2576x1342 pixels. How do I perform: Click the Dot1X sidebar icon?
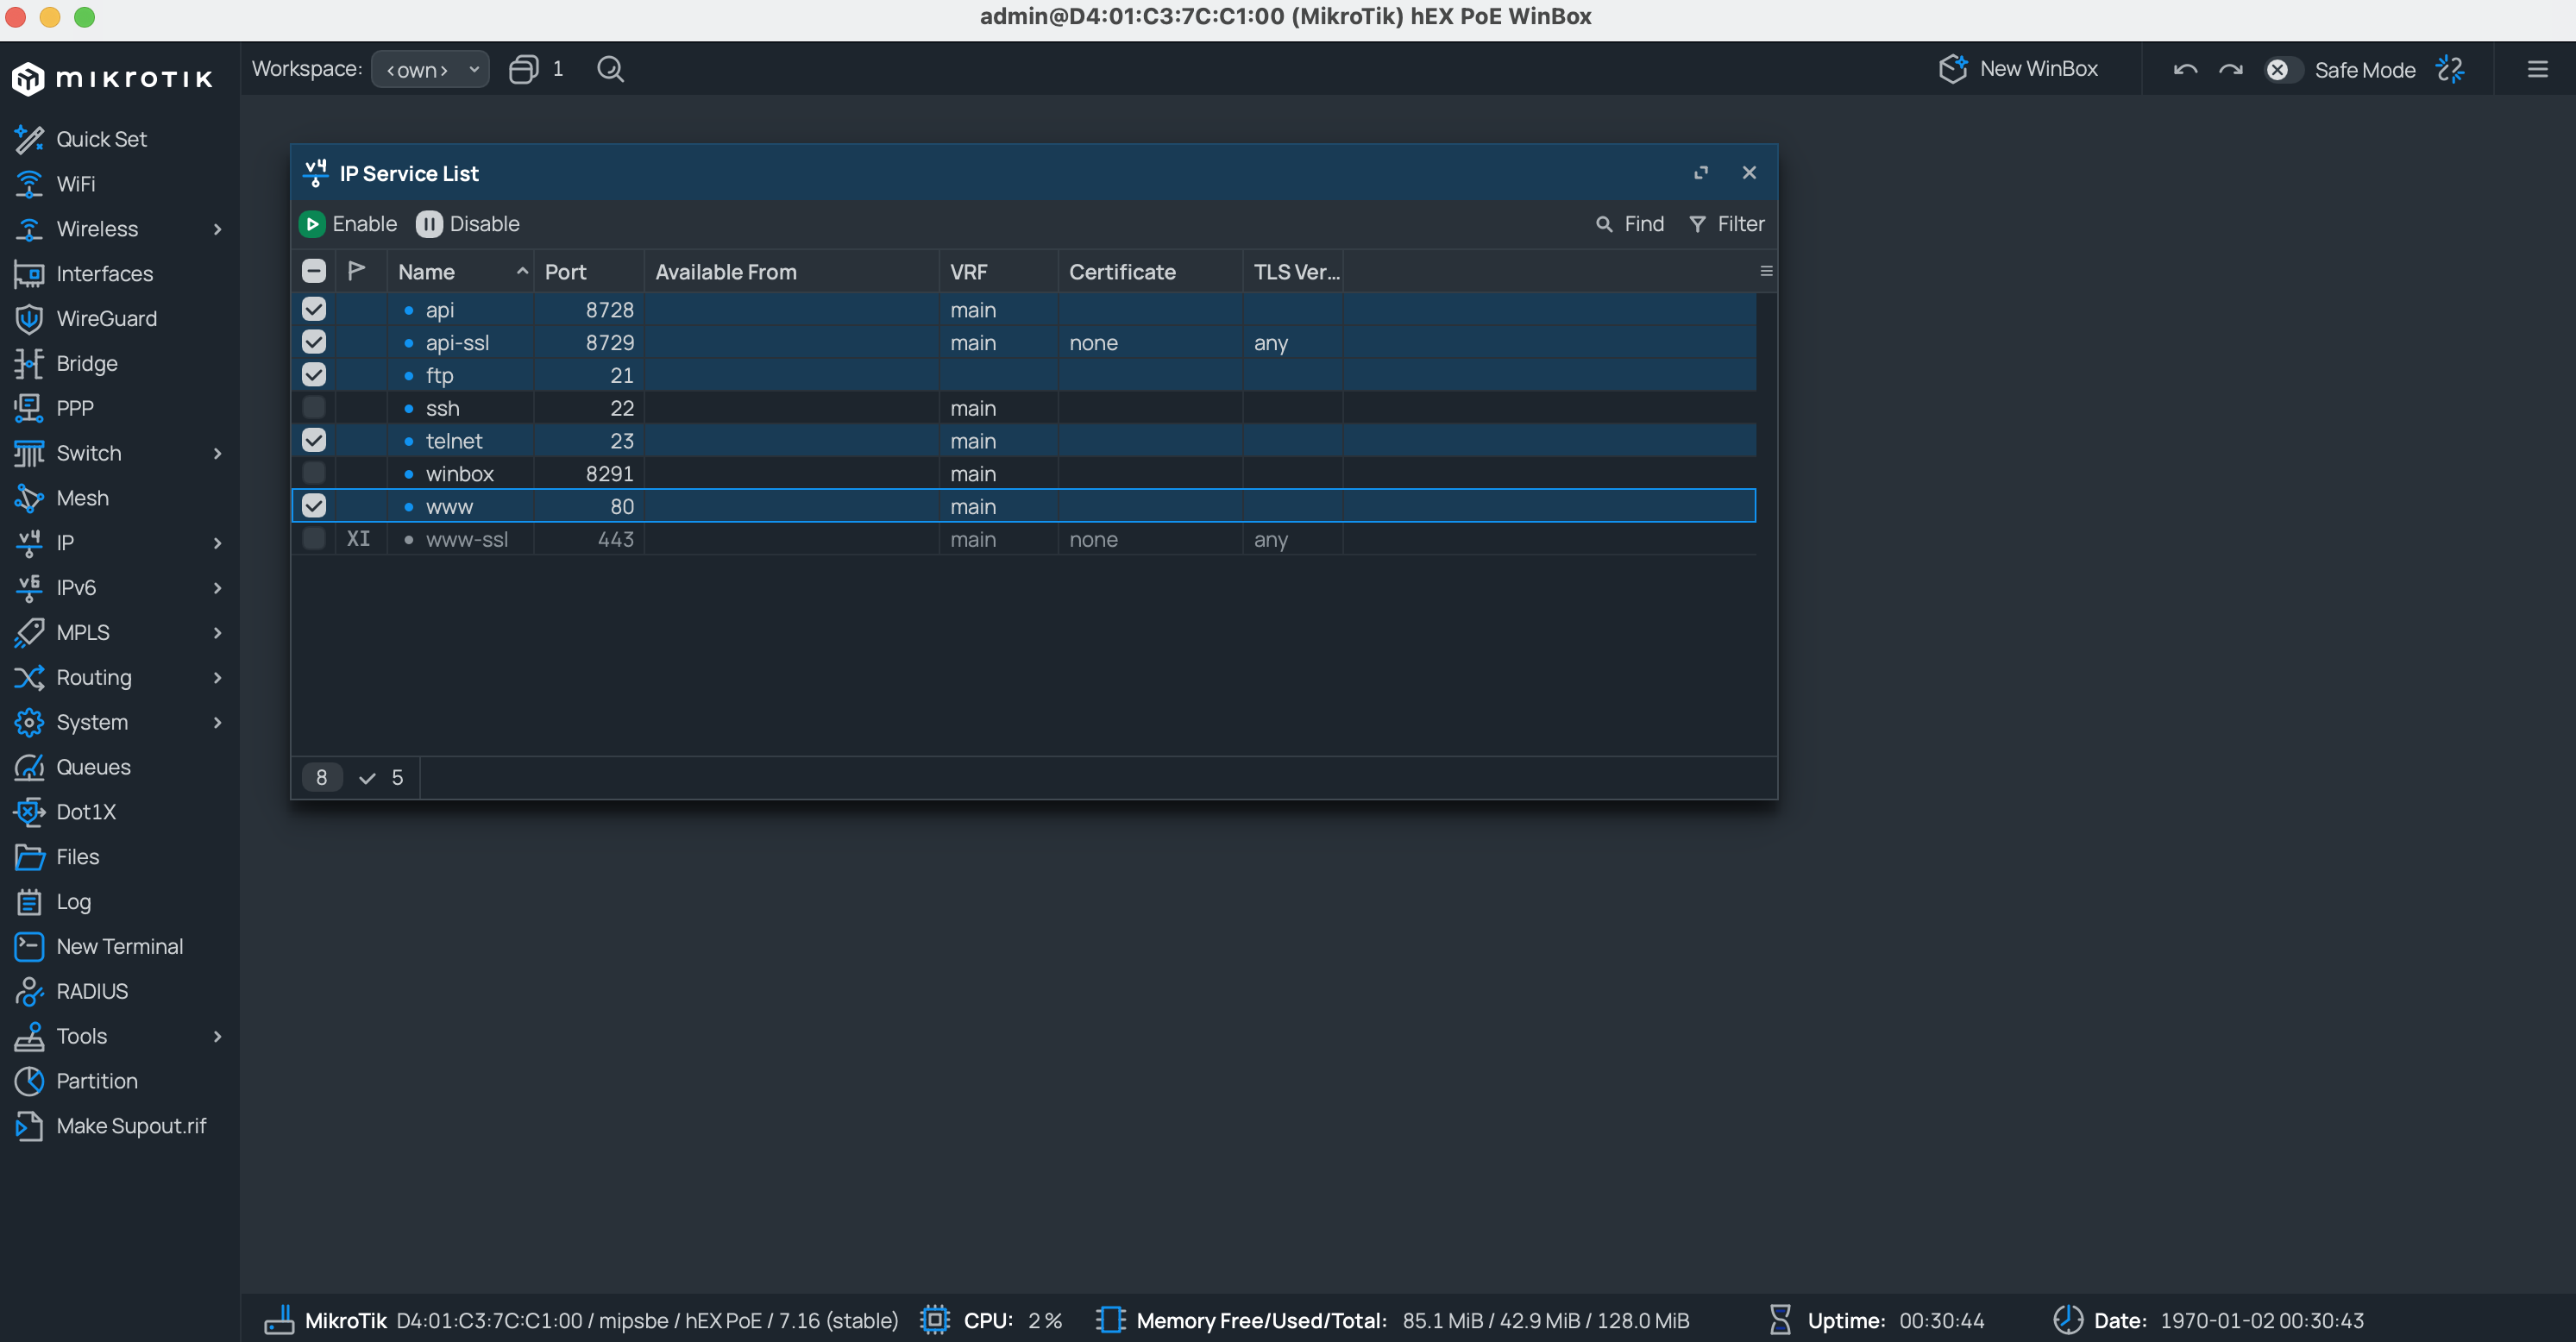pyautogui.click(x=29, y=812)
